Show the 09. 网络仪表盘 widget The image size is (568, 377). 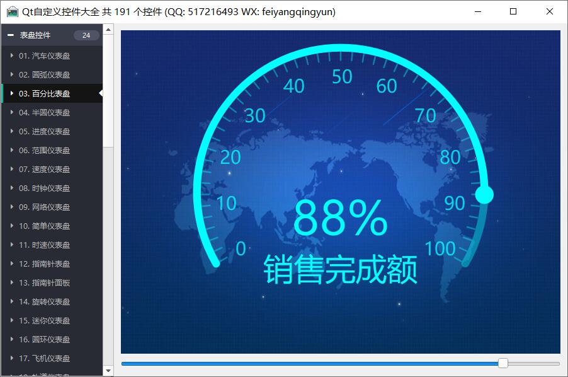coord(44,207)
